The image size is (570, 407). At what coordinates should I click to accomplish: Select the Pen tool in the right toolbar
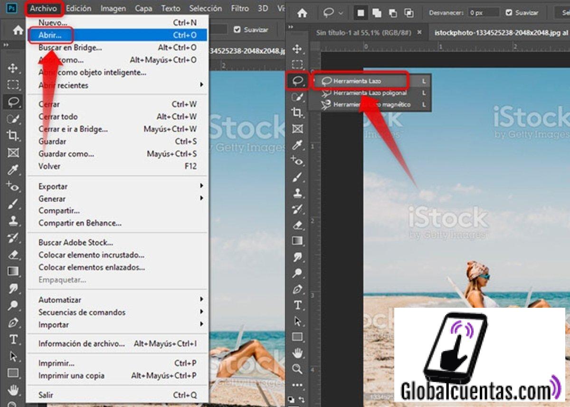coord(297,289)
